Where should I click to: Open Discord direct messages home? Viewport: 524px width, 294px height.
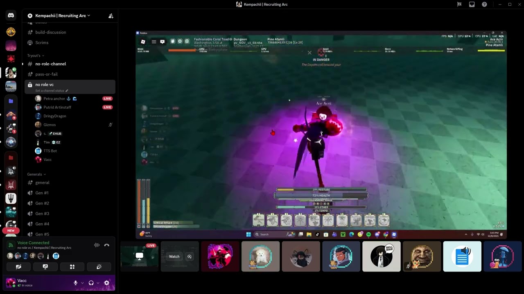pyautogui.click(x=11, y=16)
